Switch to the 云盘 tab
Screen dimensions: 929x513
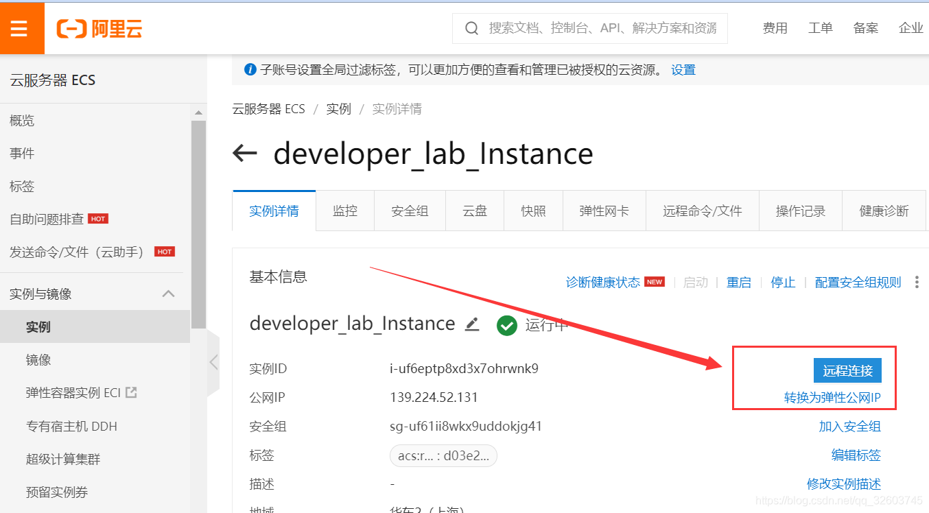point(475,211)
